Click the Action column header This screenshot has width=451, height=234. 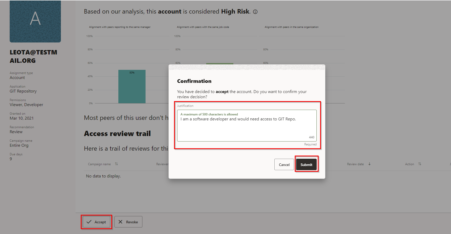pos(409,164)
